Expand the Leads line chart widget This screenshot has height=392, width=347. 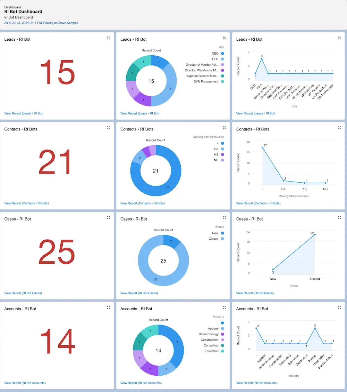tap(339, 38)
